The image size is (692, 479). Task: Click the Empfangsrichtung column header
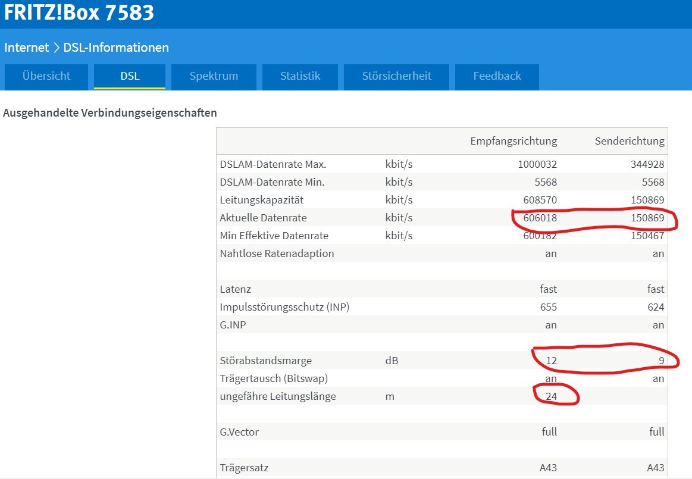coord(513,141)
